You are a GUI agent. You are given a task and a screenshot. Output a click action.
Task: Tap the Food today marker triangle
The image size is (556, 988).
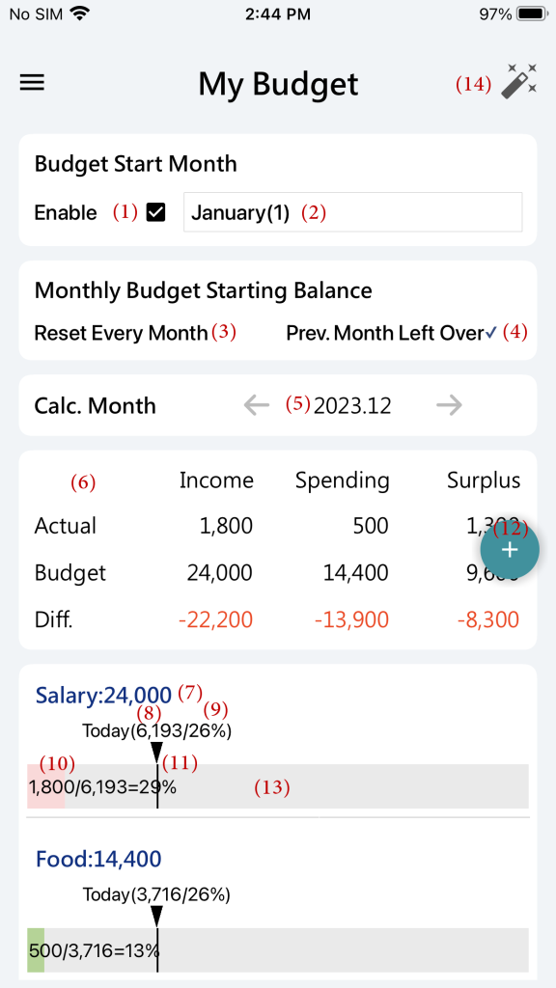[x=157, y=917]
